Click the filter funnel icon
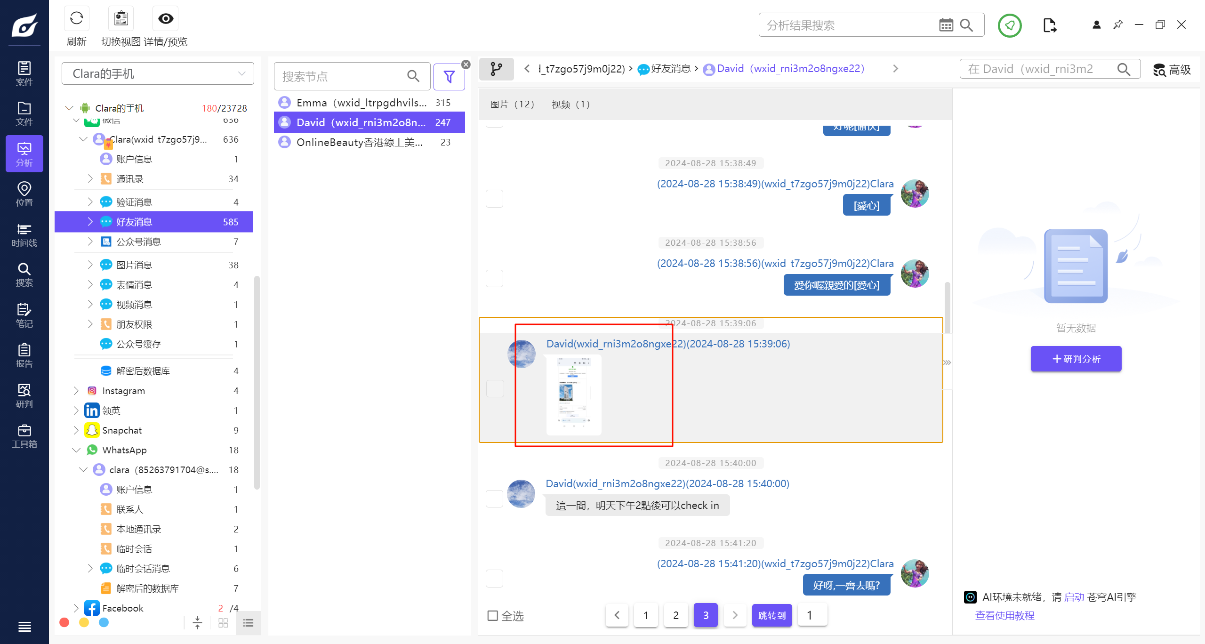This screenshot has height=644, width=1205. pyautogui.click(x=449, y=76)
